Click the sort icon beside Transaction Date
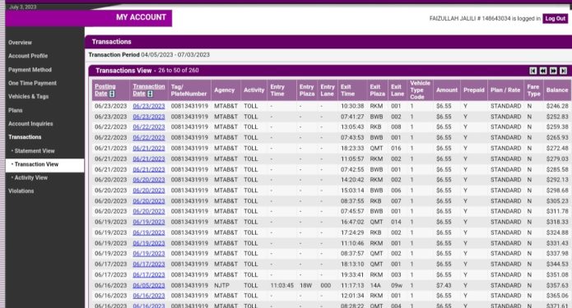This screenshot has height=308, width=572. [x=150, y=94]
